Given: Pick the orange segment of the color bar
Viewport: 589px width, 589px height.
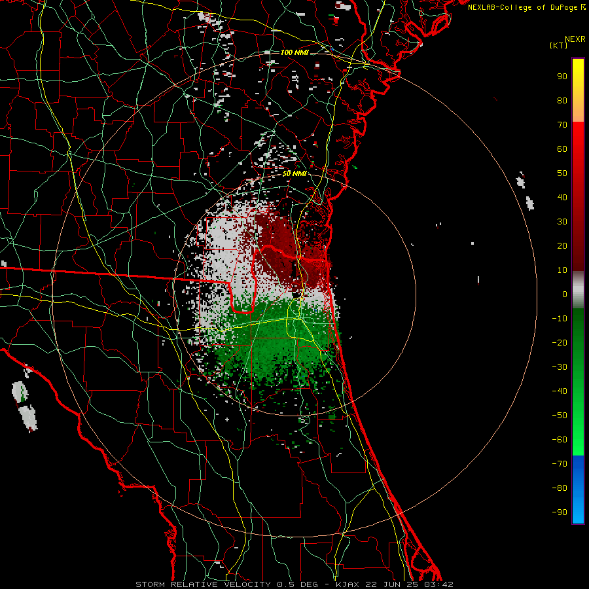Looking at the screenshot, I should [578, 109].
